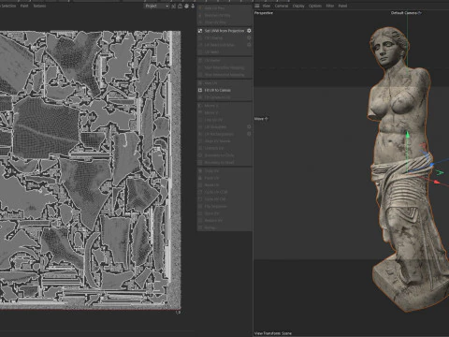Image resolution: width=449 pixels, height=337 pixels.
Task: Click the Default Camera label
Action: pyautogui.click(x=406, y=13)
